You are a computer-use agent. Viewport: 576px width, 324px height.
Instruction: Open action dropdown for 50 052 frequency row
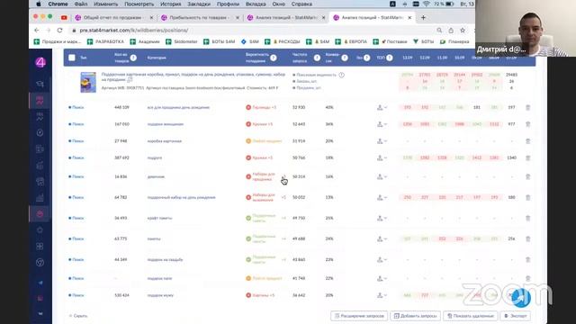click(382, 197)
